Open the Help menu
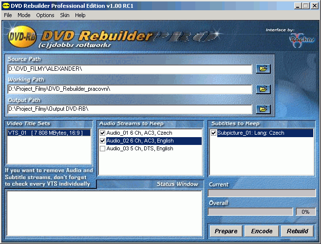 (x=80, y=15)
